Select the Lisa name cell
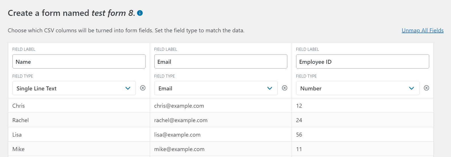The width and height of the screenshot is (451, 157). tap(17, 135)
